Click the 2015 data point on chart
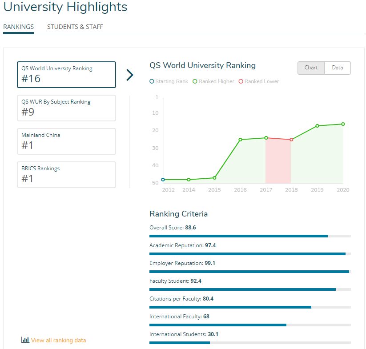 point(214,178)
